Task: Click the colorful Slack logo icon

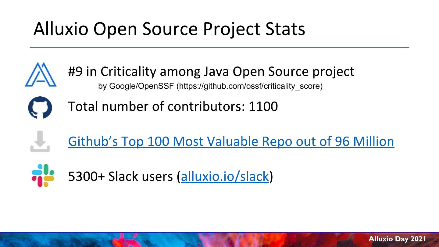Action: click(43, 175)
